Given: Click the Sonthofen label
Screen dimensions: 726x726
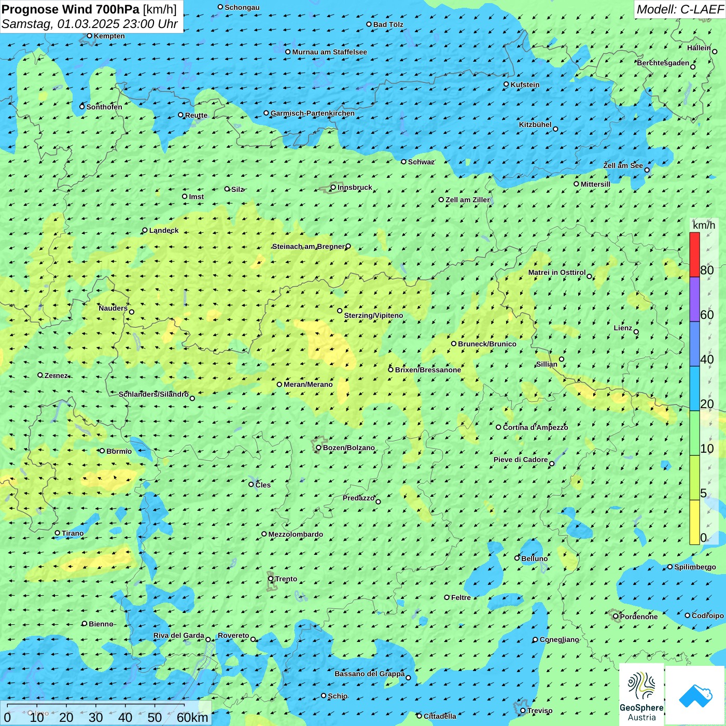Looking at the screenshot, I should point(104,107).
